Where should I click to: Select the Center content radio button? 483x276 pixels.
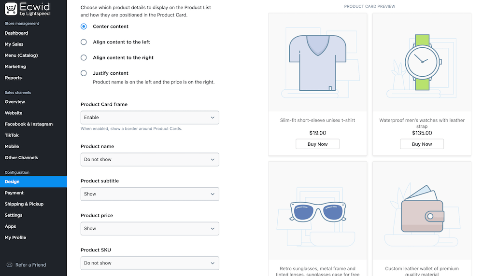(84, 27)
